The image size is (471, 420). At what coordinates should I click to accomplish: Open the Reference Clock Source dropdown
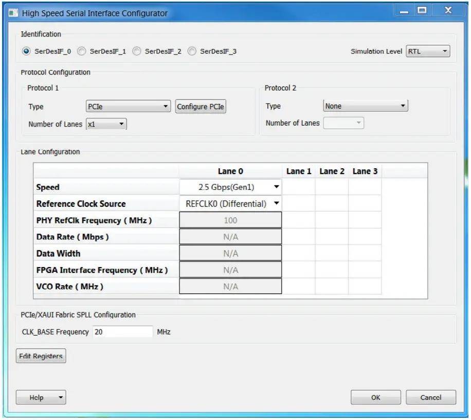click(x=230, y=203)
